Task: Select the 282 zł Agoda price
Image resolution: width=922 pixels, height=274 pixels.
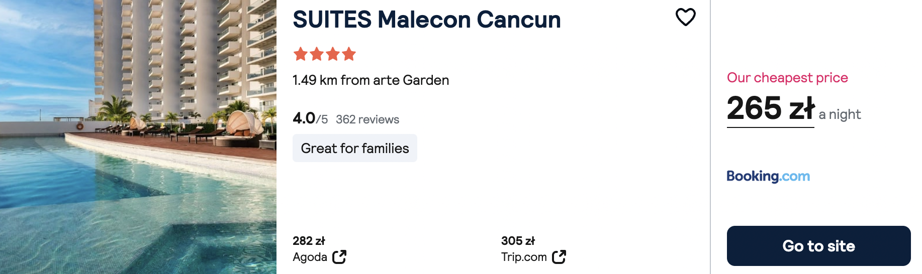Action: click(309, 241)
